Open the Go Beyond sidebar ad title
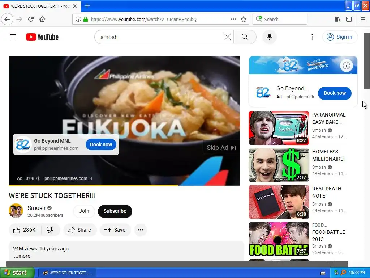 293,88
